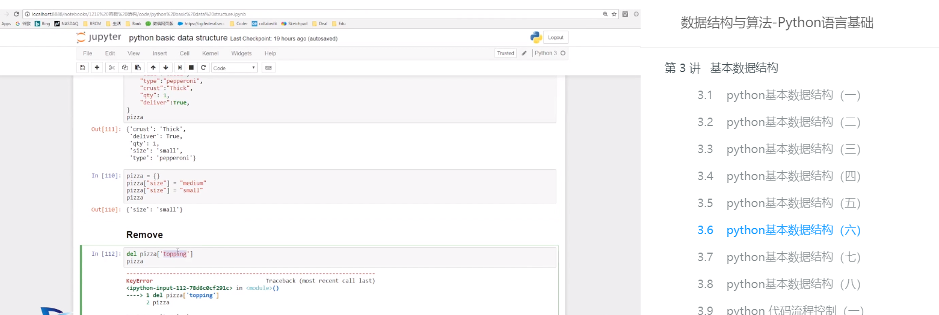Image resolution: width=939 pixels, height=315 pixels.
Task: Open the Cell menu
Action: pyautogui.click(x=185, y=53)
